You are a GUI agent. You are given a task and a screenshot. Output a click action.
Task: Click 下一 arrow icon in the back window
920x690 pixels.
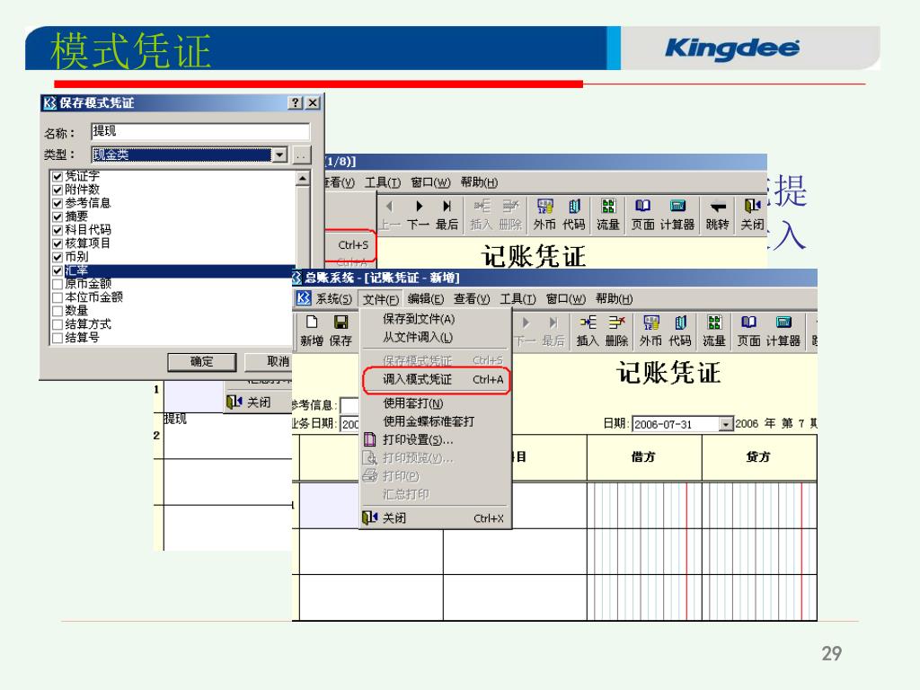tap(419, 206)
